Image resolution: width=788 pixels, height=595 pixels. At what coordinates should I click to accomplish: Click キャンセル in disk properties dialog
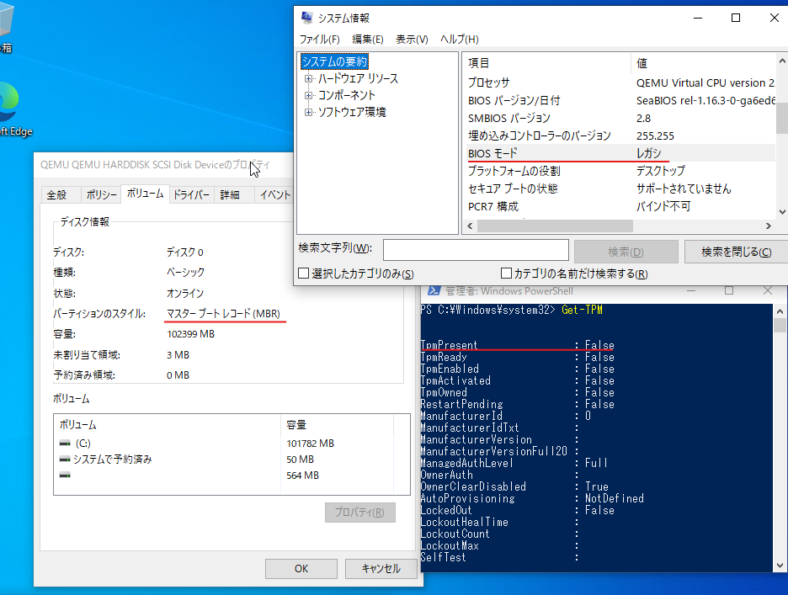(x=381, y=568)
